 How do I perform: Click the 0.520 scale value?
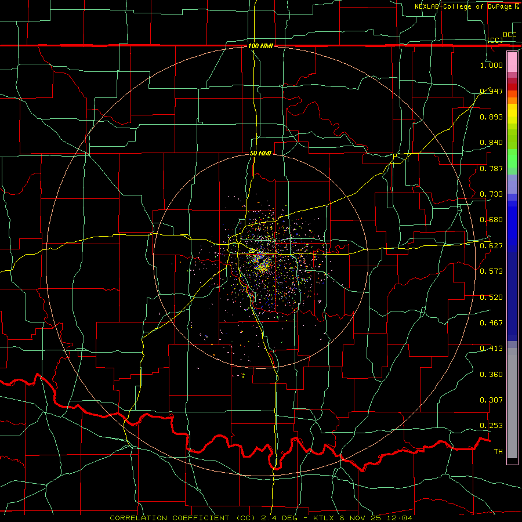[x=491, y=298]
